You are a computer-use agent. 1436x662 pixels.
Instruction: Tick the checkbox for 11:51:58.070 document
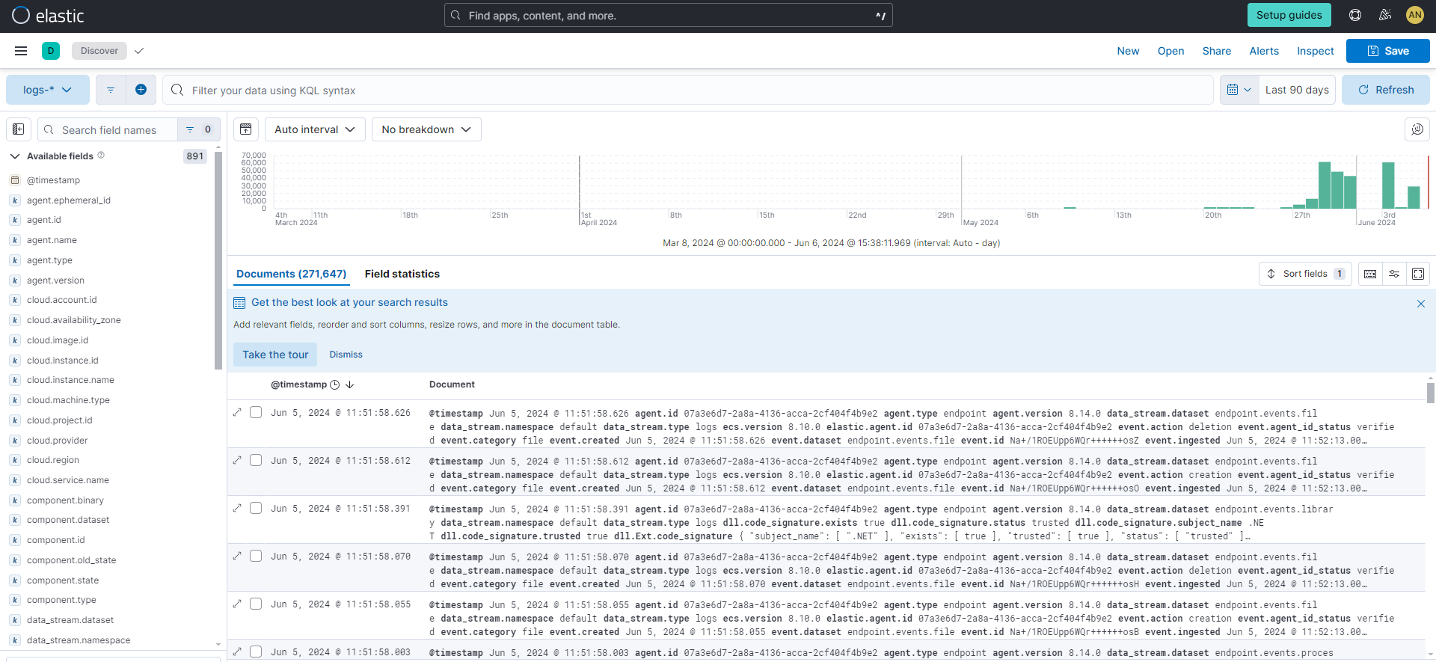(256, 556)
